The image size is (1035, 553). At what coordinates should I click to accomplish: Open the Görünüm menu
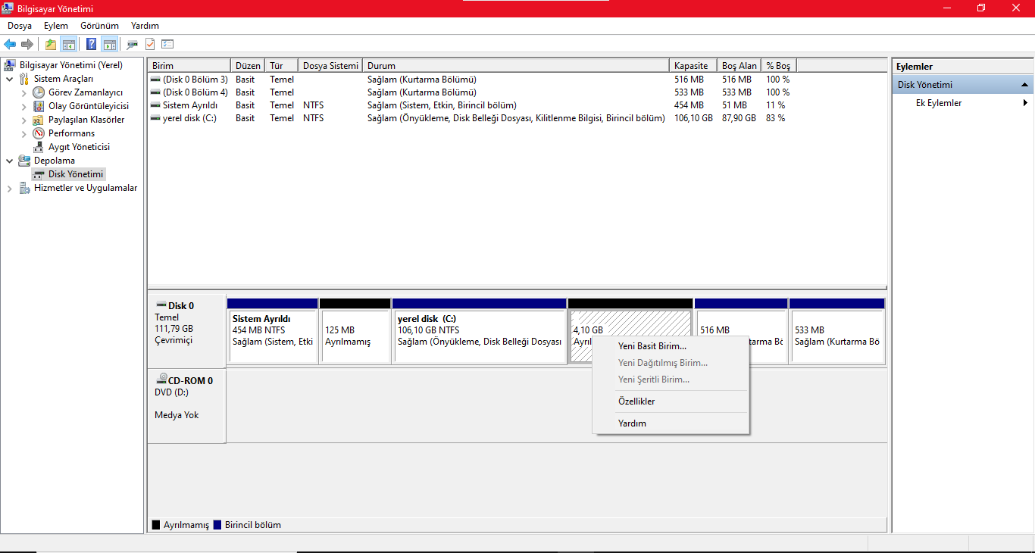pos(99,26)
